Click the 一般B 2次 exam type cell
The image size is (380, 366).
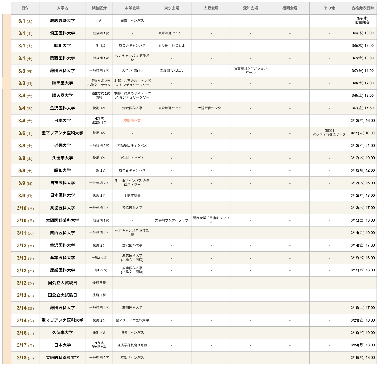click(x=99, y=270)
